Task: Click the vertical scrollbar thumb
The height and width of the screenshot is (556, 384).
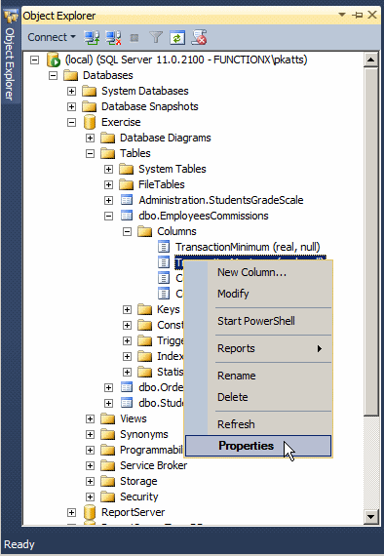Action: coord(371,242)
